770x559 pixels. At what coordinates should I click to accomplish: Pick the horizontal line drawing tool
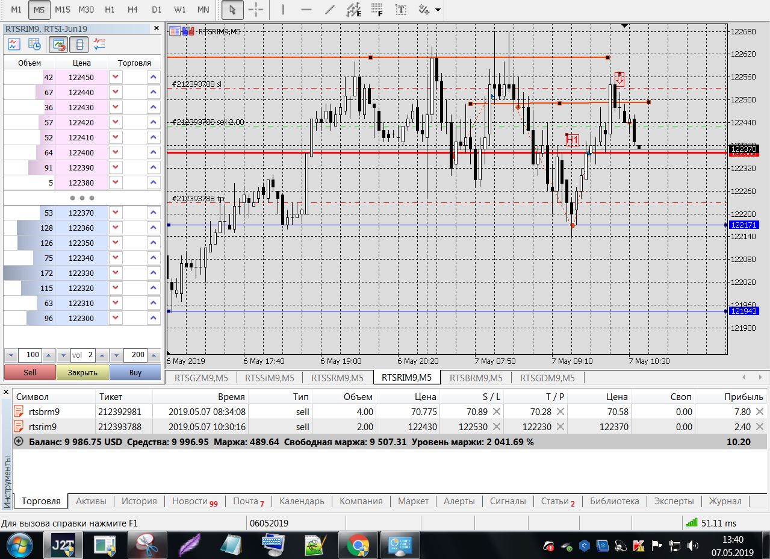coord(306,10)
